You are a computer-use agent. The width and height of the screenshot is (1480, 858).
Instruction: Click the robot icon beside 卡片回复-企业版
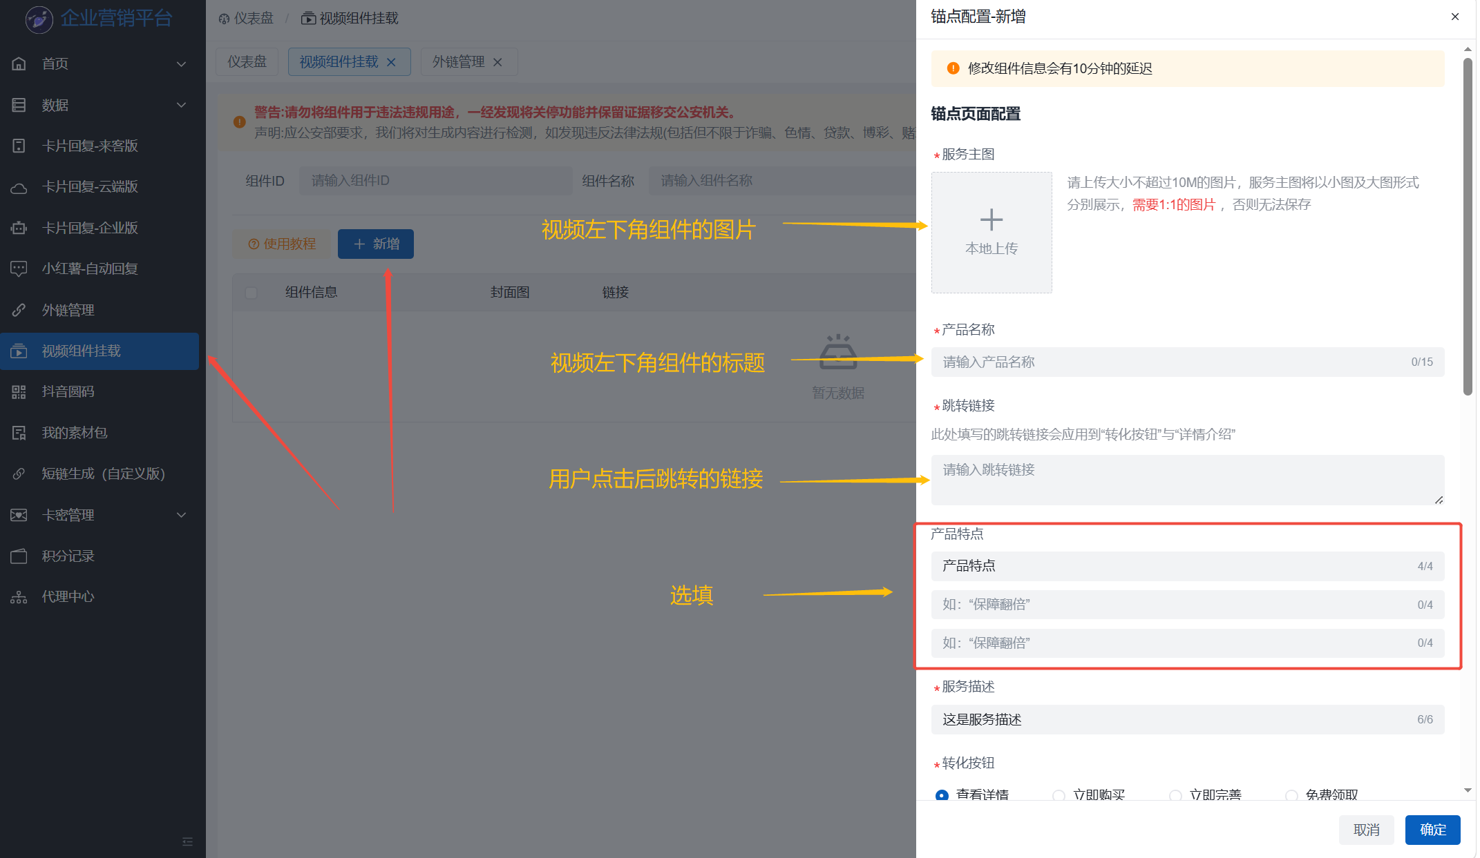click(19, 228)
